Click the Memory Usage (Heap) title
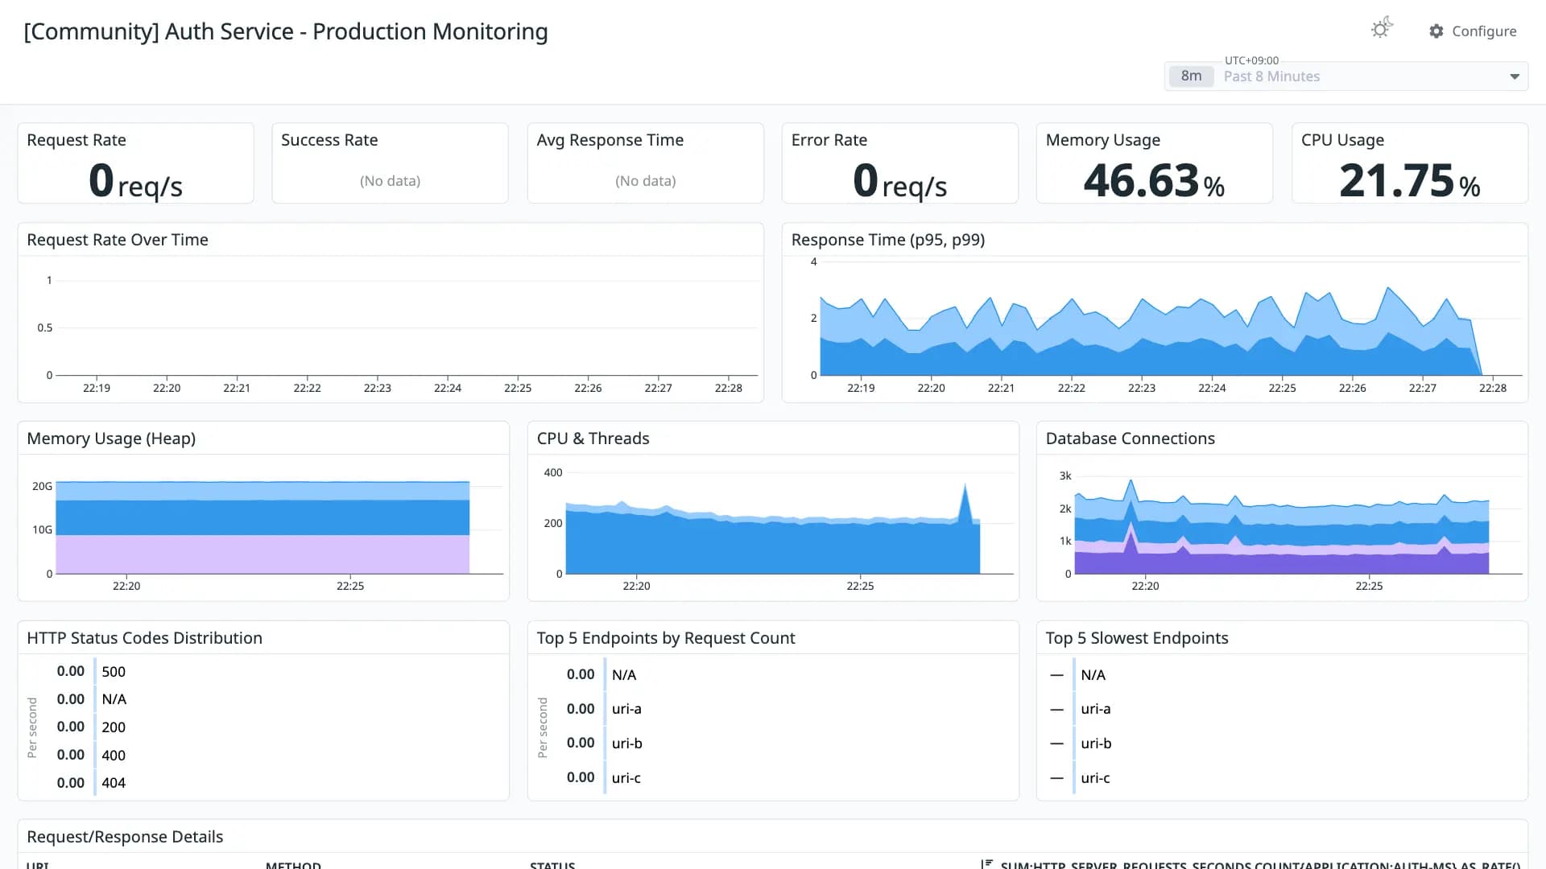The width and height of the screenshot is (1546, 869). click(111, 439)
